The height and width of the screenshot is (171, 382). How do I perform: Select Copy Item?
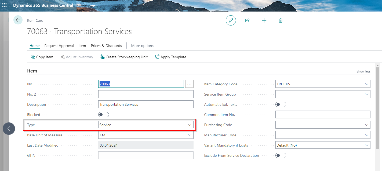pyautogui.click(x=42, y=57)
